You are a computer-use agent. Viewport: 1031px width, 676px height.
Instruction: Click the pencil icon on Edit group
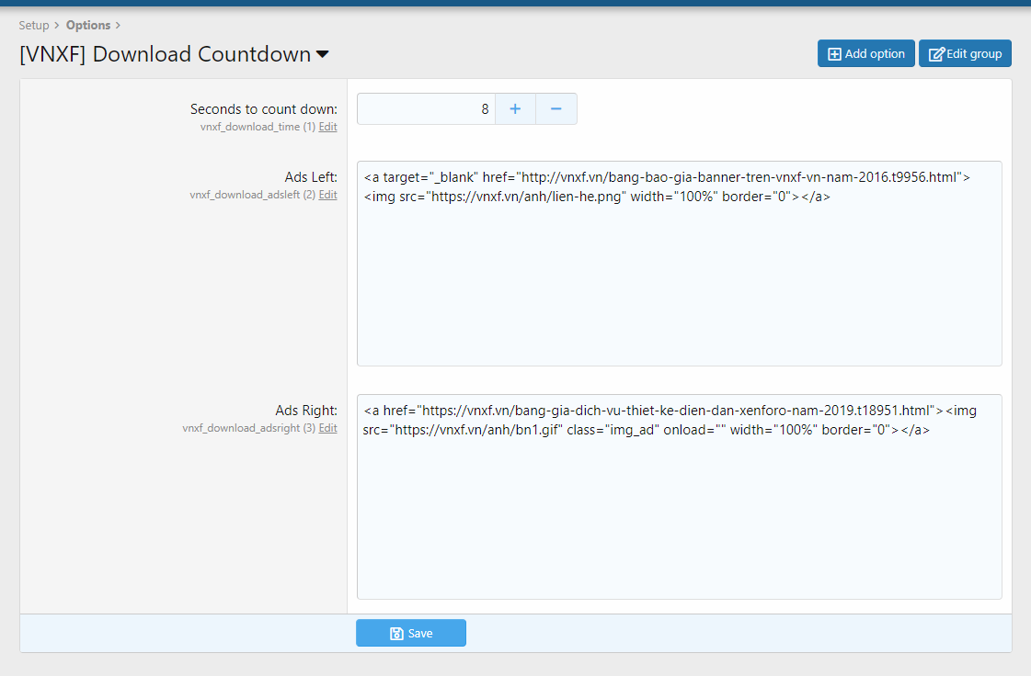(936, 54)
